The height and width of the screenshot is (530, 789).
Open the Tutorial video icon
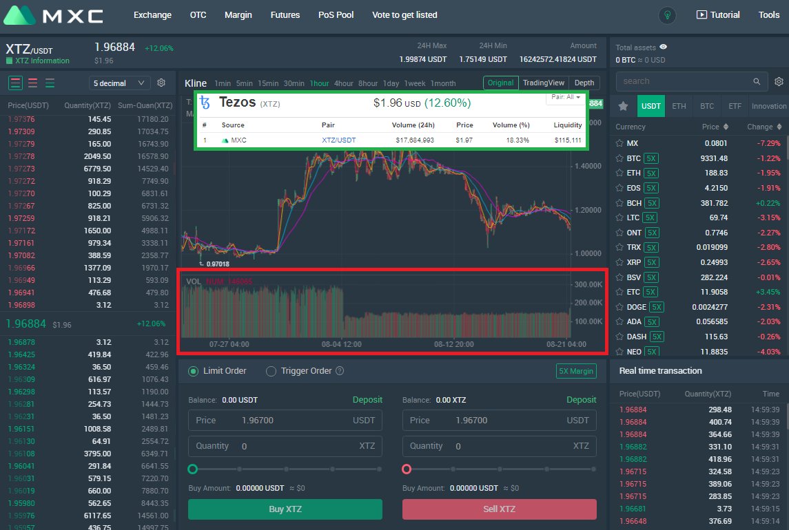pos(701,14)
